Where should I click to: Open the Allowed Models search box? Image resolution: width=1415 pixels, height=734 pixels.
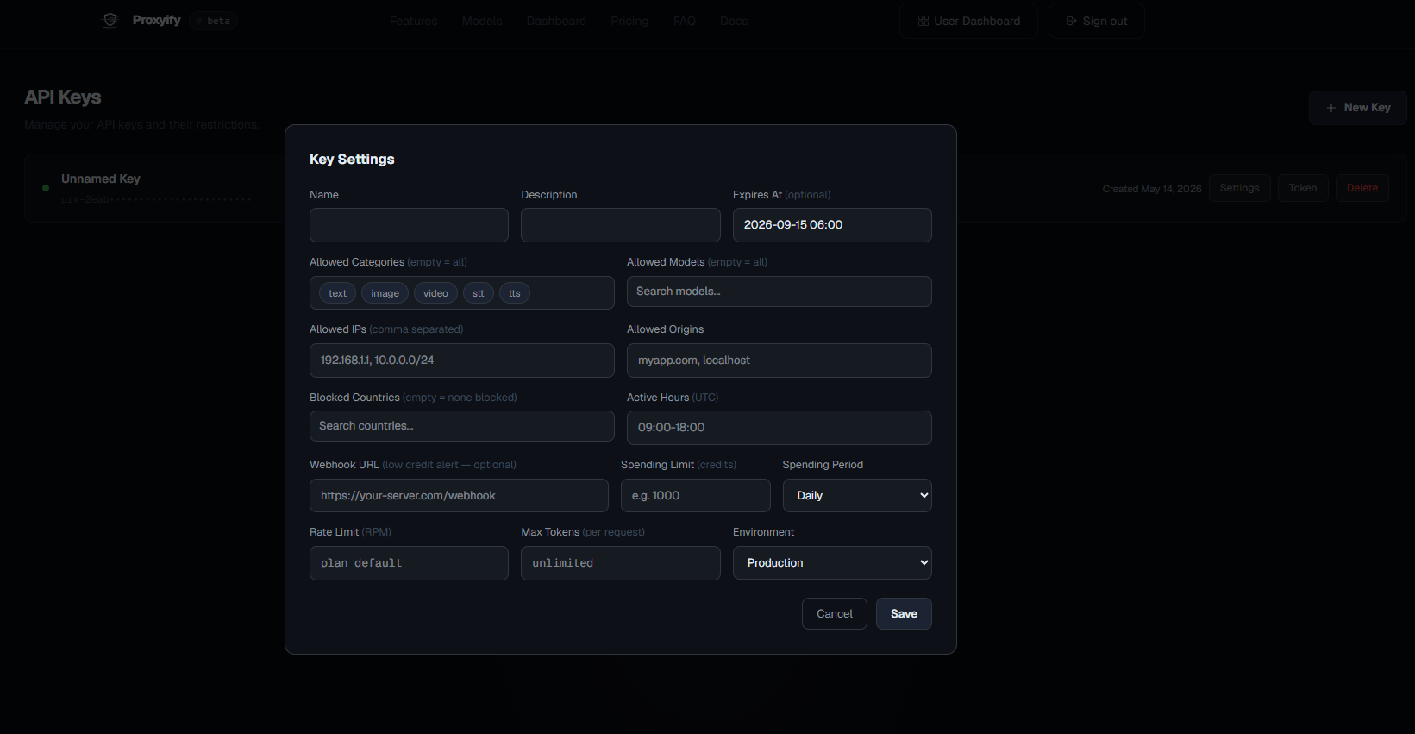(x=780, y=292)
